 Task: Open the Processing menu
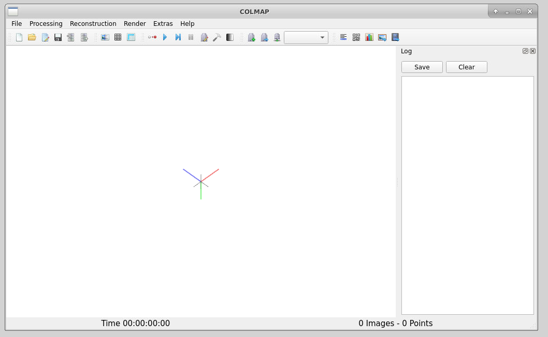(46, 23)
